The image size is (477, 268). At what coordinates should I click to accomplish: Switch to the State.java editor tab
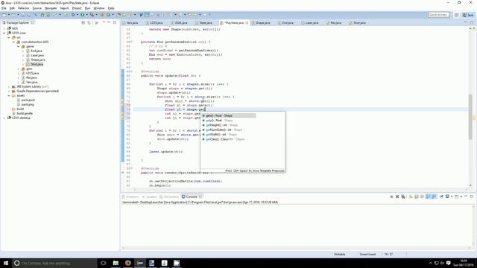(206, 23)
